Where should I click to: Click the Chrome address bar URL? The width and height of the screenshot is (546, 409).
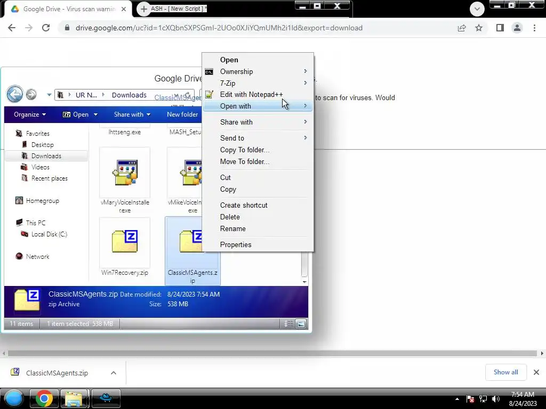pos(219,28)
